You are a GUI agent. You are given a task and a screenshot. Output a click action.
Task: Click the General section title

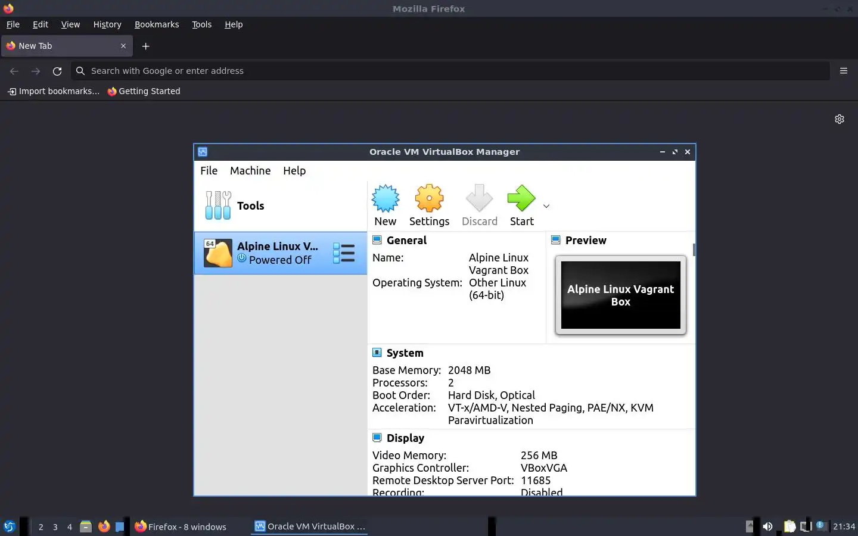pos(406,240)
